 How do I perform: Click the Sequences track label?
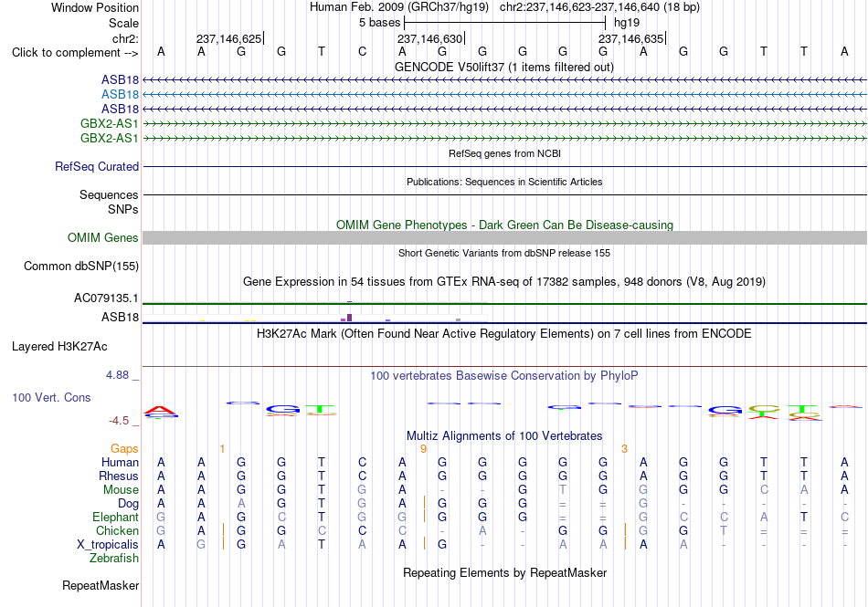tap(109, 195)
